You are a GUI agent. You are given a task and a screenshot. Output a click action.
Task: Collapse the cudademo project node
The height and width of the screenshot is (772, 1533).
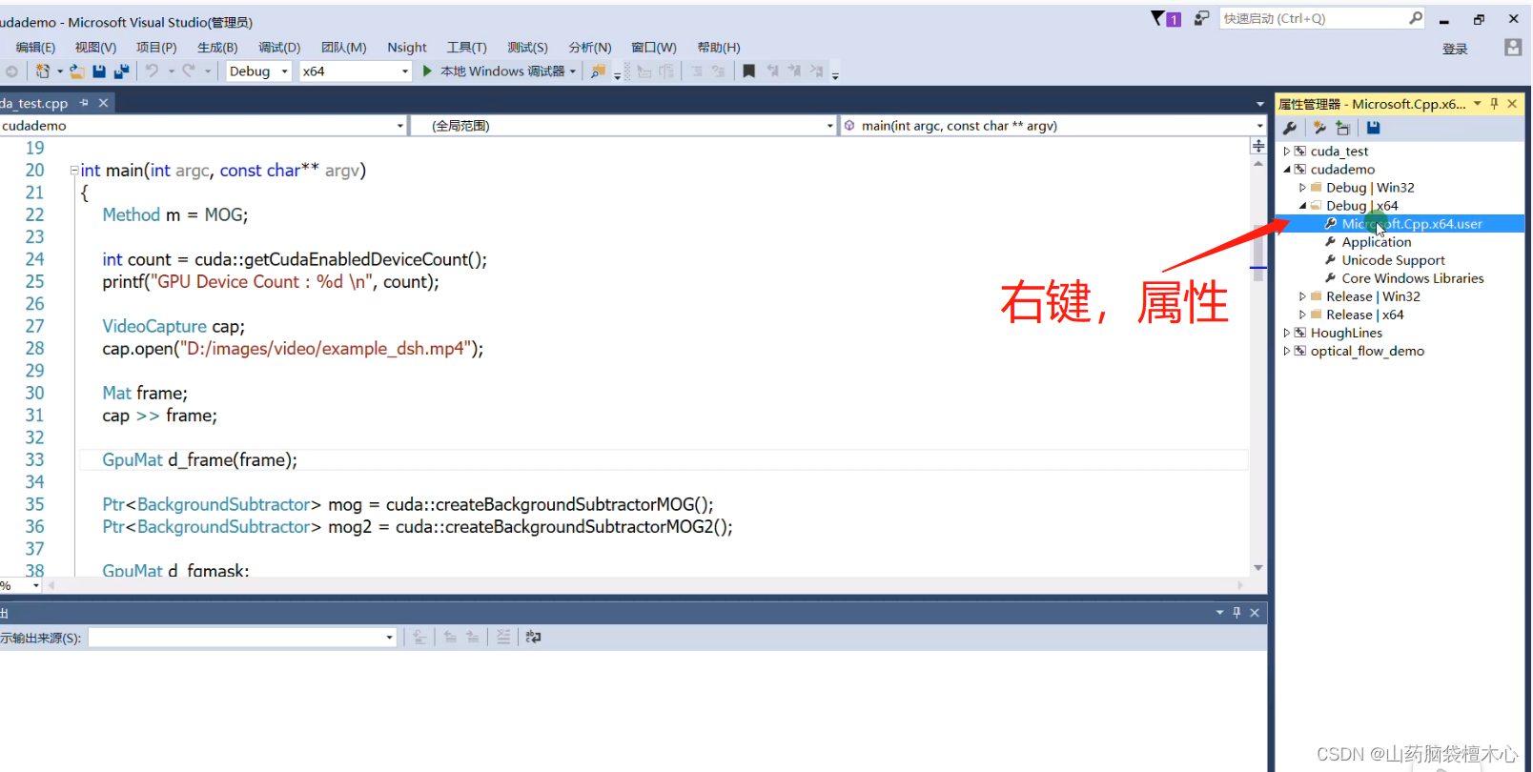point(1286,170)
